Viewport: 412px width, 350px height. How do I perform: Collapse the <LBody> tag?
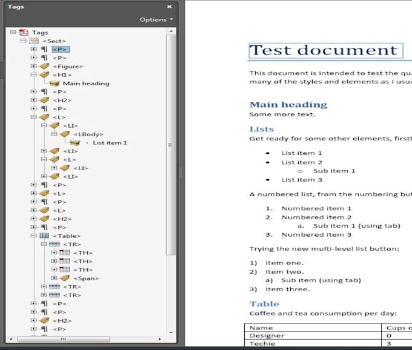pyautogui.click(x=54, y=134)
